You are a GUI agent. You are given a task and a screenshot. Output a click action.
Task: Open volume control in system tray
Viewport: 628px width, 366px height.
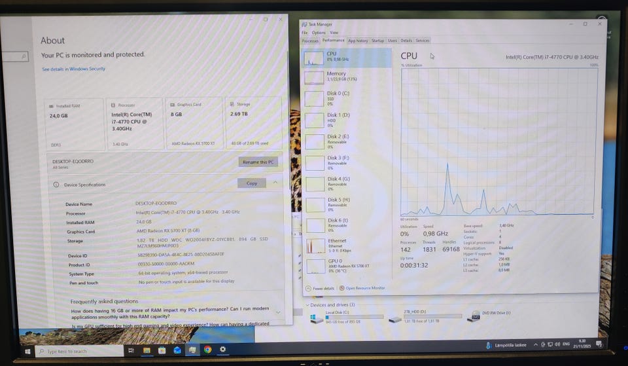tap(557, 344)
